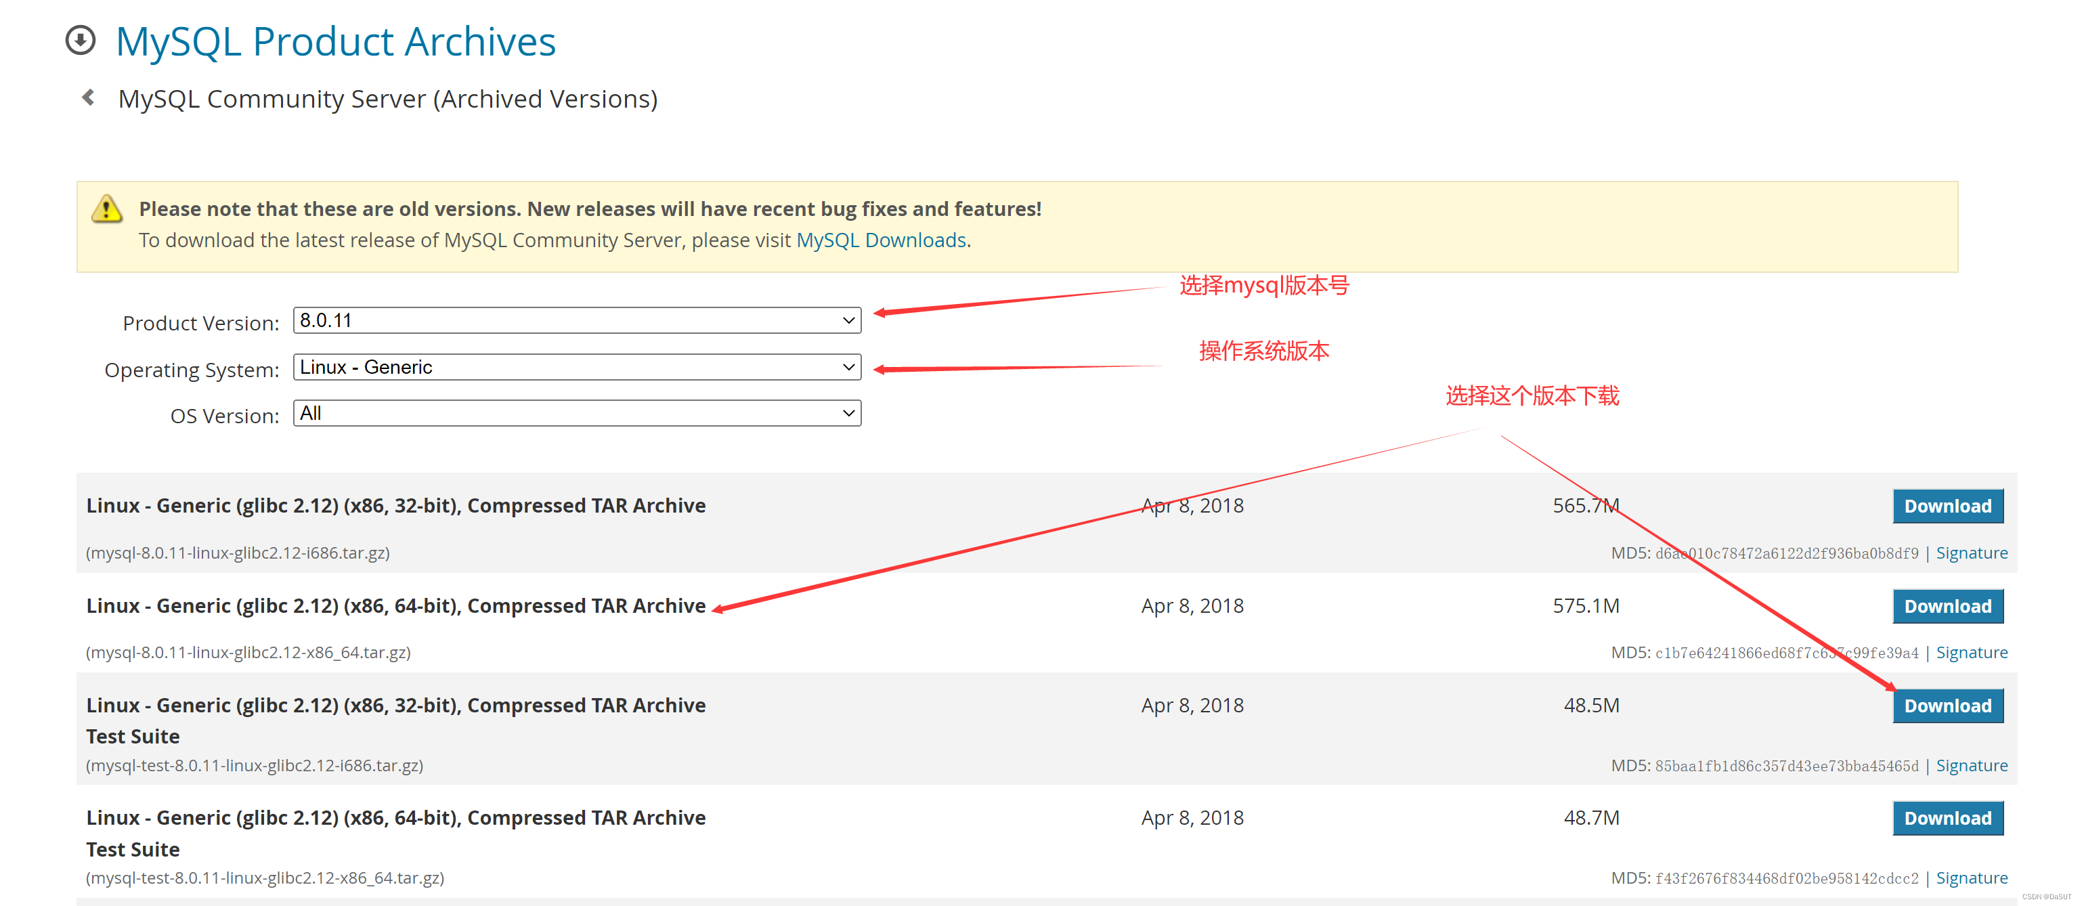This screenshot has width=2082, height=906.
Task: Click the back chevron before MySQL Community Server
Action: coord(88,98)
